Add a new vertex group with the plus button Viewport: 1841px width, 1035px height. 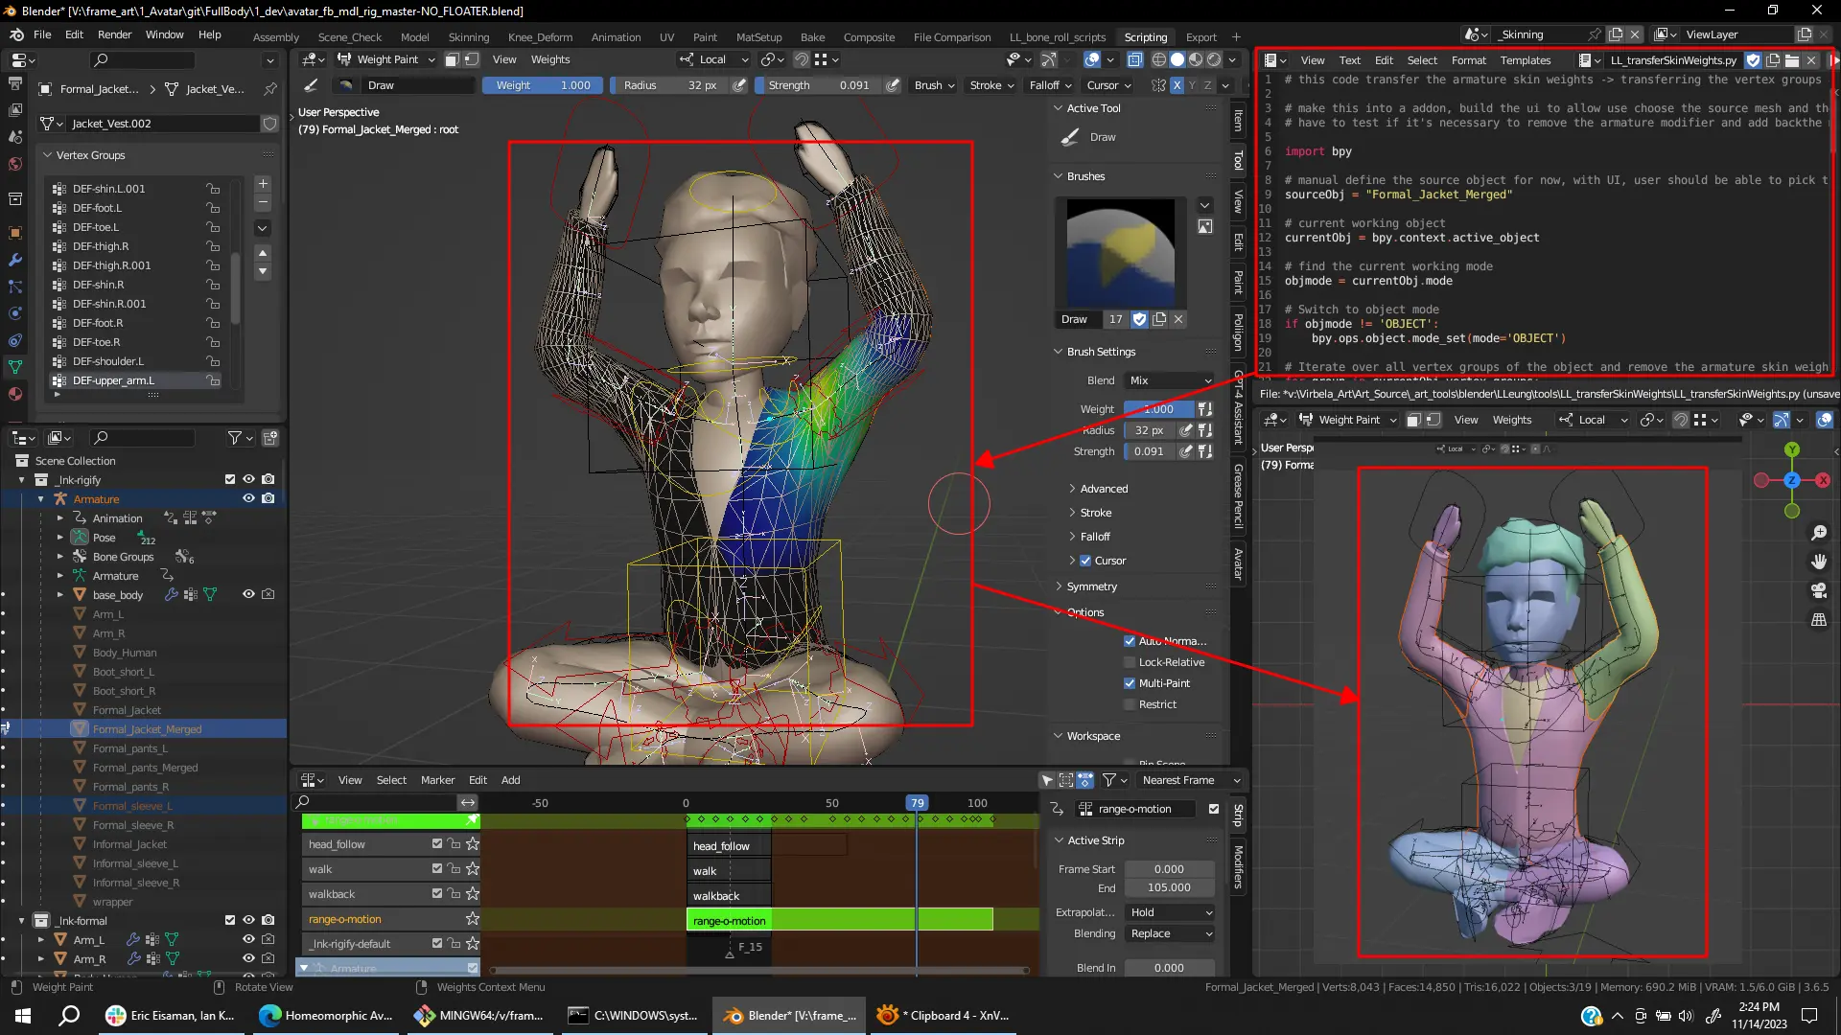(263, 184)
